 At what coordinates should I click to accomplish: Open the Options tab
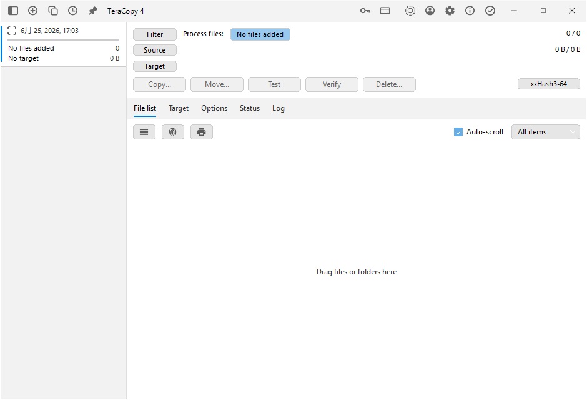point(214,108)
